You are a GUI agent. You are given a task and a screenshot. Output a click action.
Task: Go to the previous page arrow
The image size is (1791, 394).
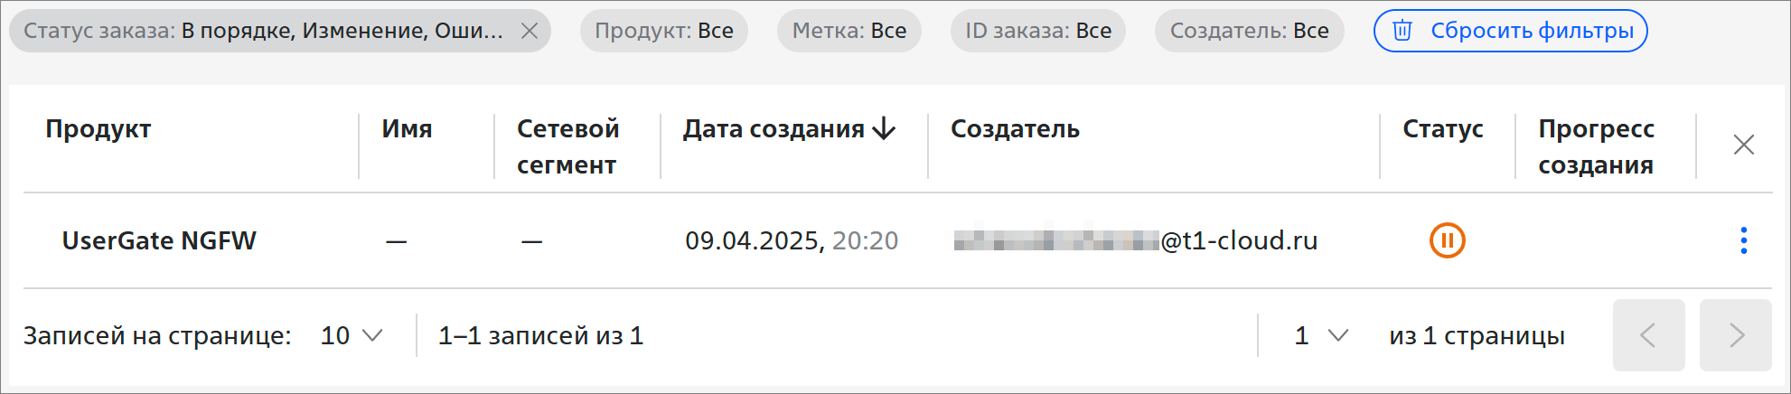(1648, 335)
